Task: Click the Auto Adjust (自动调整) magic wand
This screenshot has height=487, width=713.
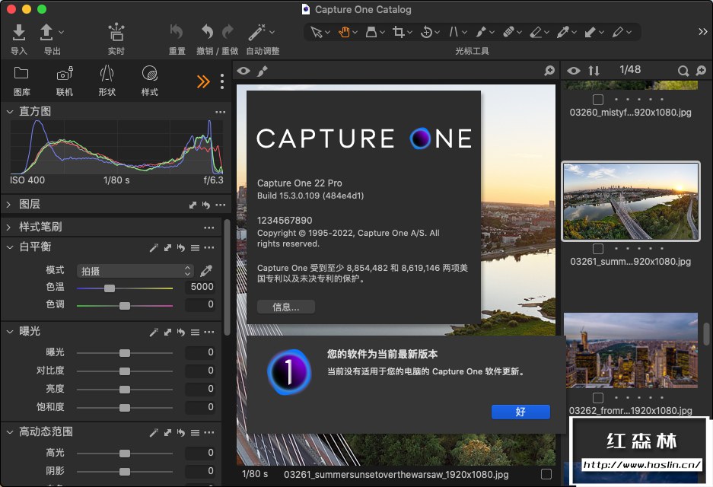Action: click(256, 32)
